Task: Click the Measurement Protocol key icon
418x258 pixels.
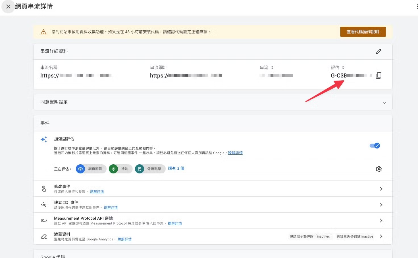Action: [x=44, y=221]
